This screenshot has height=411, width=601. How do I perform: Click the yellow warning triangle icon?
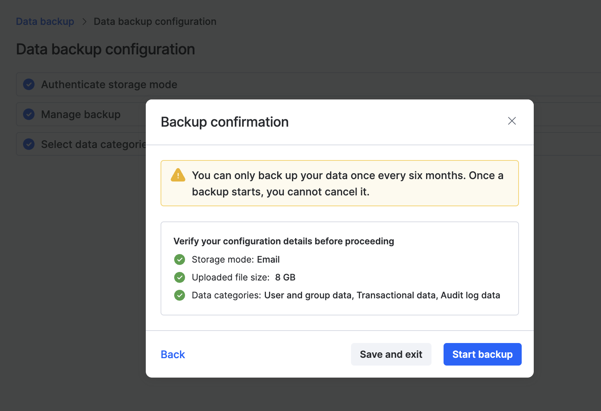(178, 175)
